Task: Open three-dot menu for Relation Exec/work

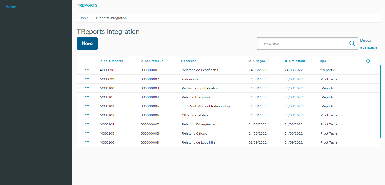Action: (x=87, y=97)
